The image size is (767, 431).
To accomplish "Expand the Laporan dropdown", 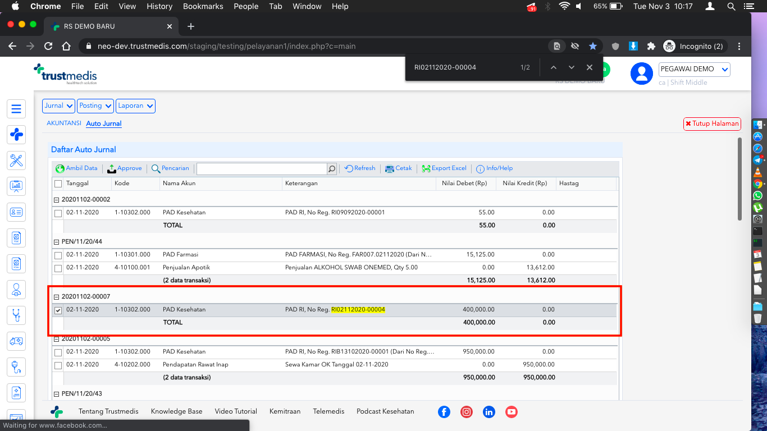I will 135,106.
